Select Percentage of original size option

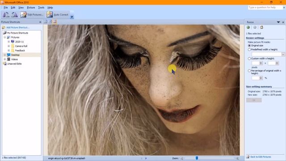249,71
